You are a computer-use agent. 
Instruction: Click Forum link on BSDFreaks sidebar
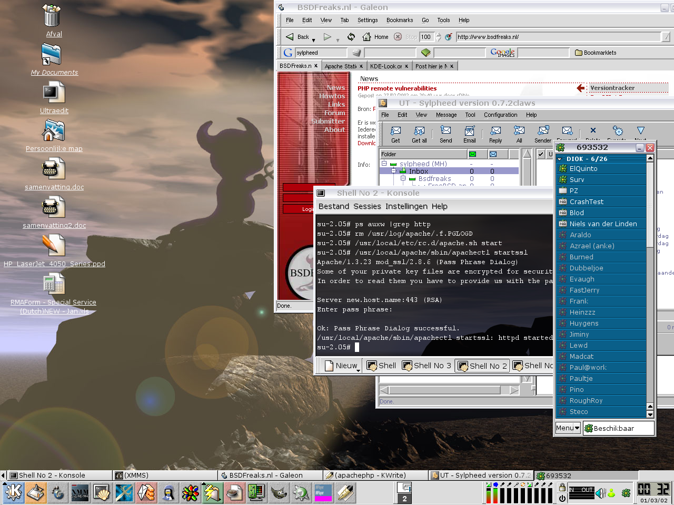334,113
